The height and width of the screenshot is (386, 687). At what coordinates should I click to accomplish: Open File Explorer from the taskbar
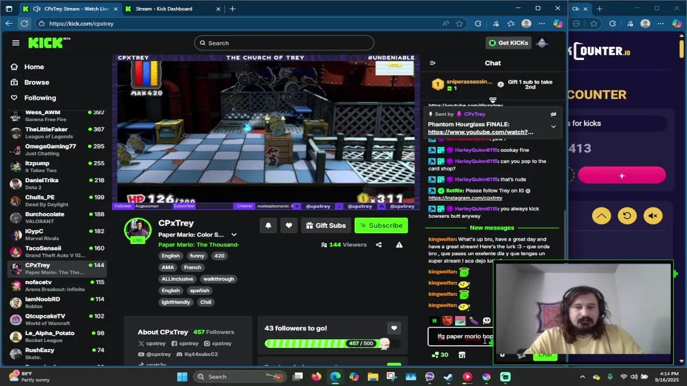click(x=373, y=377)
